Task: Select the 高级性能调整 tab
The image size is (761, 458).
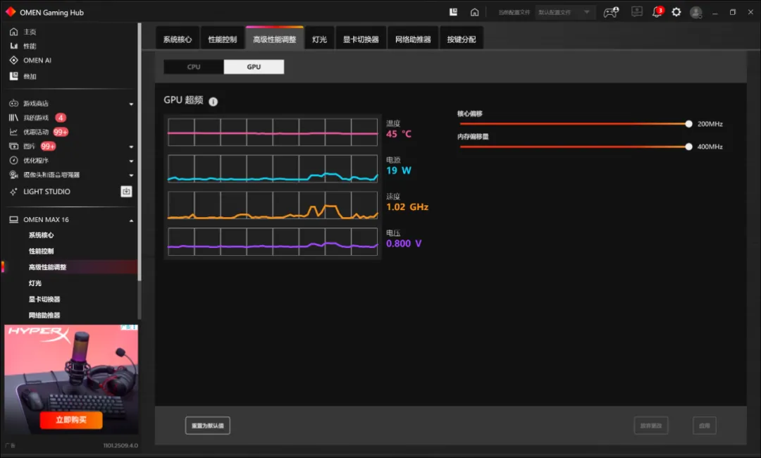Action: [275, 39]
